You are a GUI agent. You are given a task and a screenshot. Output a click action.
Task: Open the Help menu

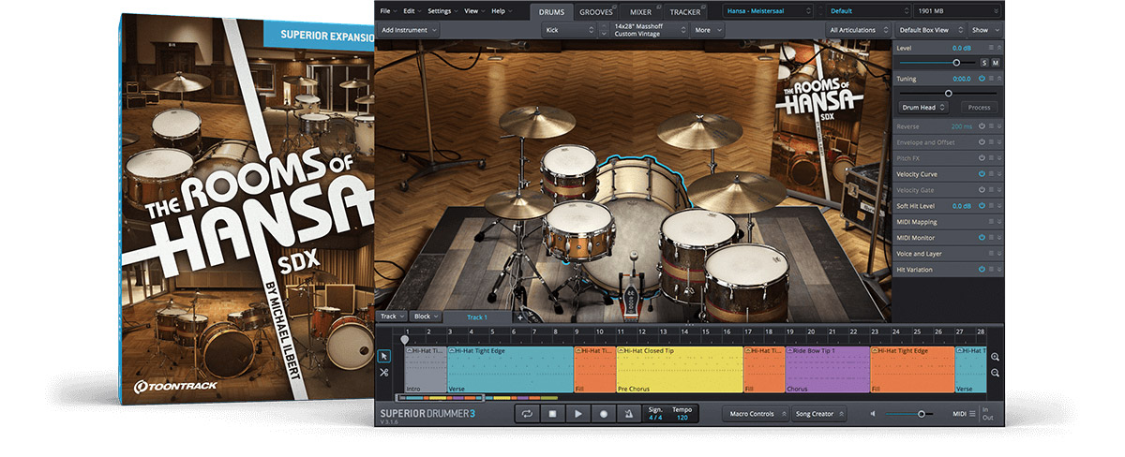click(500, 10)
